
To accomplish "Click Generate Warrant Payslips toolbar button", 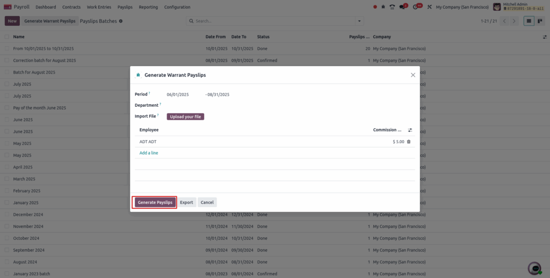I will tap(50, 21).
